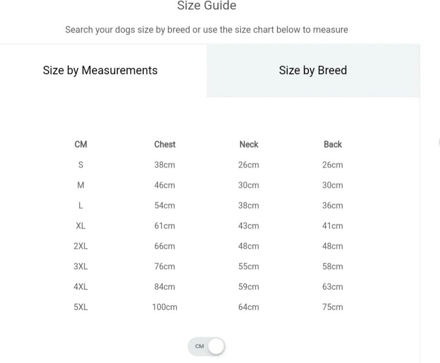Click the 61cm chest value for XL

pyautogui.click(x=165, y=226)
